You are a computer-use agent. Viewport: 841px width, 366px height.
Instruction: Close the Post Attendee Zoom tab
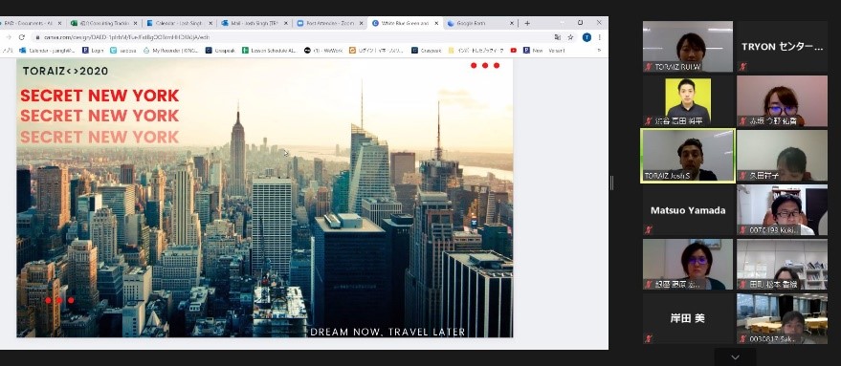coord(361,24)
